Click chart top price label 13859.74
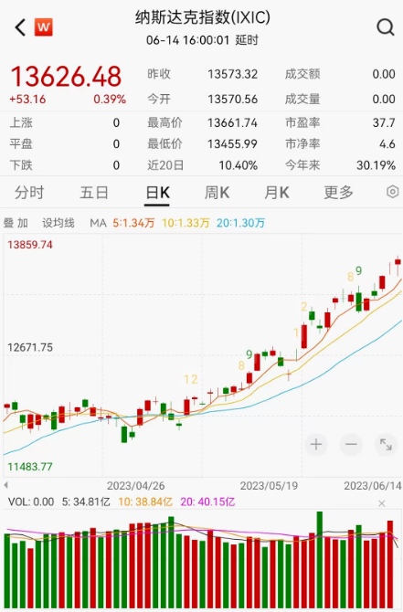403x612 pixels. [29, 245]
